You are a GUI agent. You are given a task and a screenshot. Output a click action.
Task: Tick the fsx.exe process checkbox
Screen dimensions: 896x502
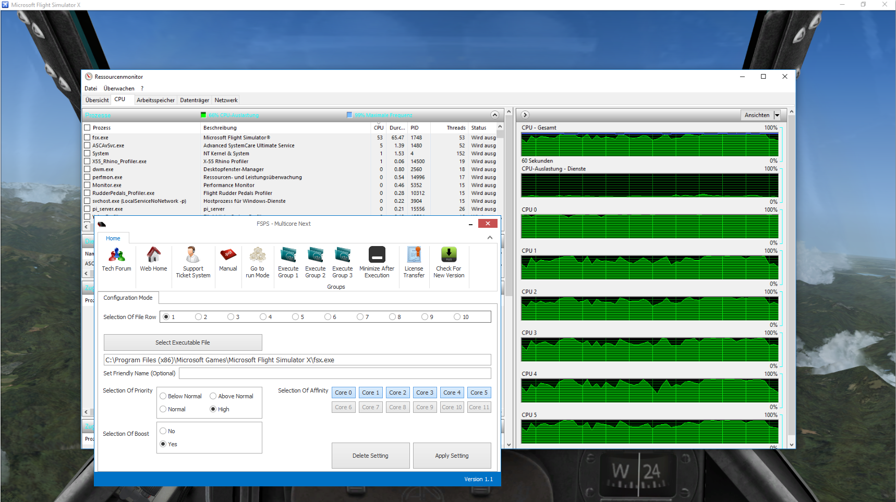(87, 138)
